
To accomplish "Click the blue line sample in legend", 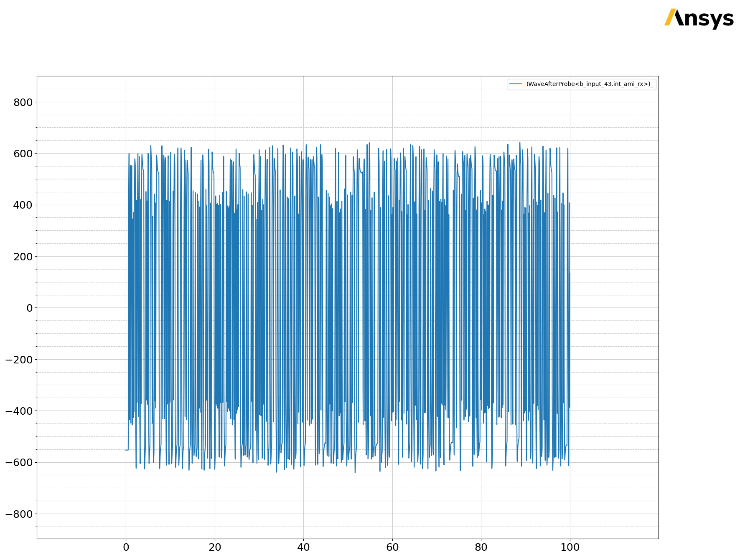I will [516, 84].
